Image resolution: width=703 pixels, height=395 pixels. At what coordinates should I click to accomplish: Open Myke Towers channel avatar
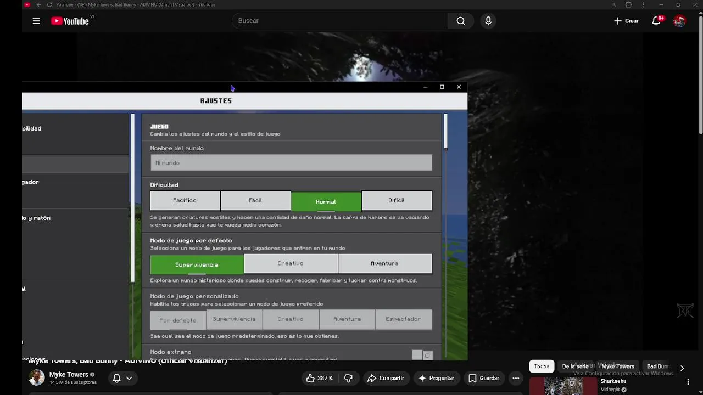(37, 377)
